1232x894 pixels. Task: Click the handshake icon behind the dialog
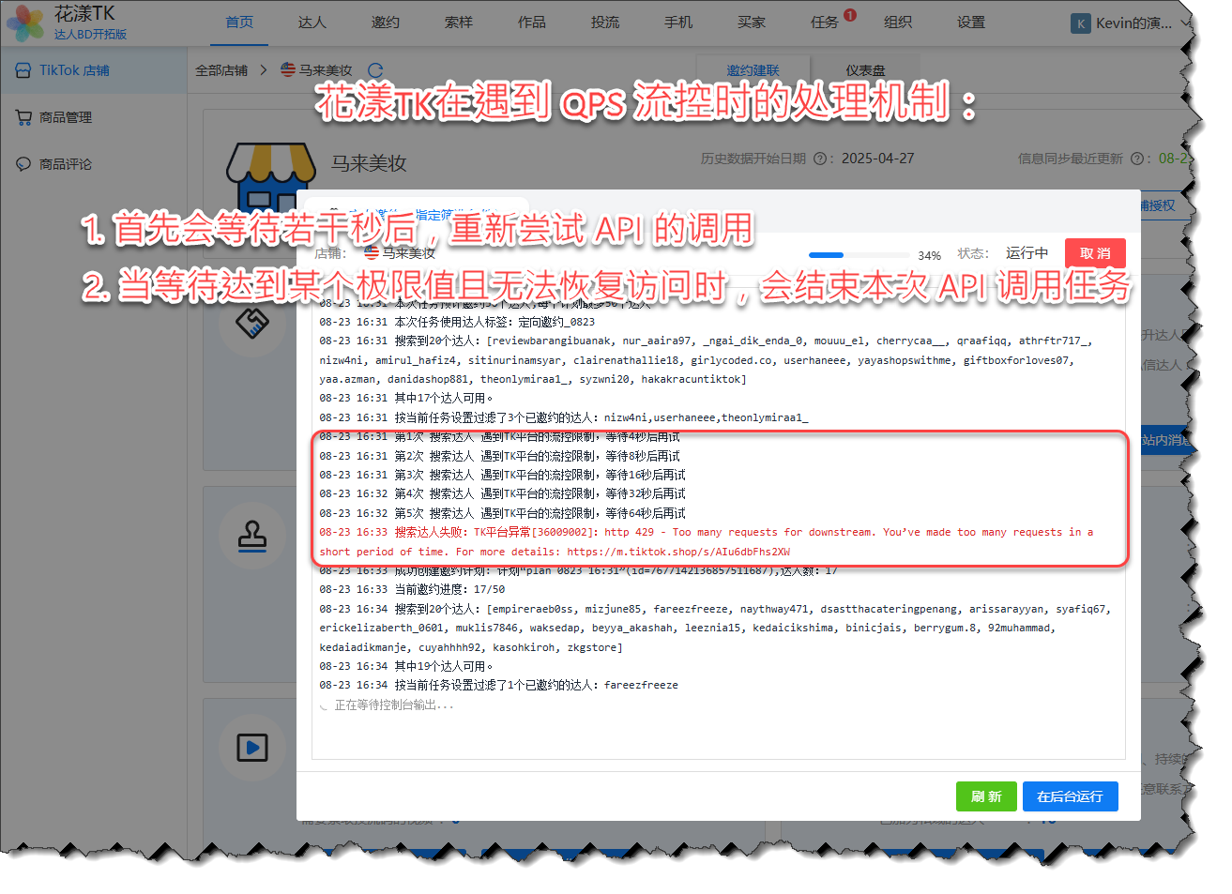(x=252, y=324)
